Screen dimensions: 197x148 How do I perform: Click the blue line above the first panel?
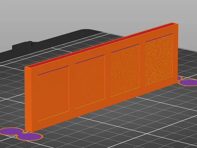(x=53, y=71)
